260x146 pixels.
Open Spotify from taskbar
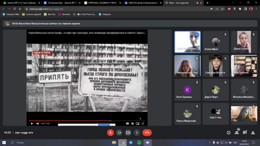pos(139,142)
